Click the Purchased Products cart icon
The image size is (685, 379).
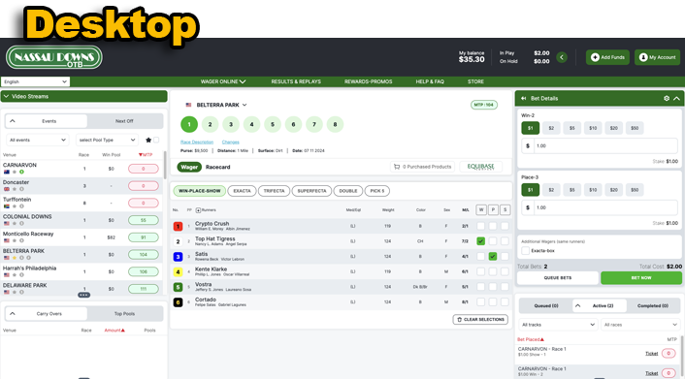pyautogui.click(x=397, y=167)
